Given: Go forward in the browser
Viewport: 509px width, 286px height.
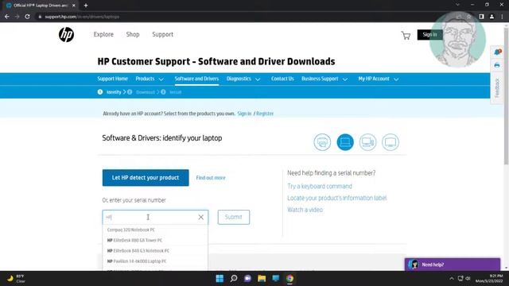Looking at the screenshot, I should pos(17,17).
